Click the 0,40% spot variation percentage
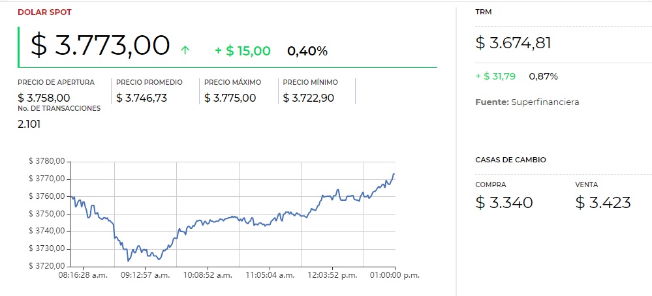Viewport: 652px width, 296px height. [x=307, y=51]
